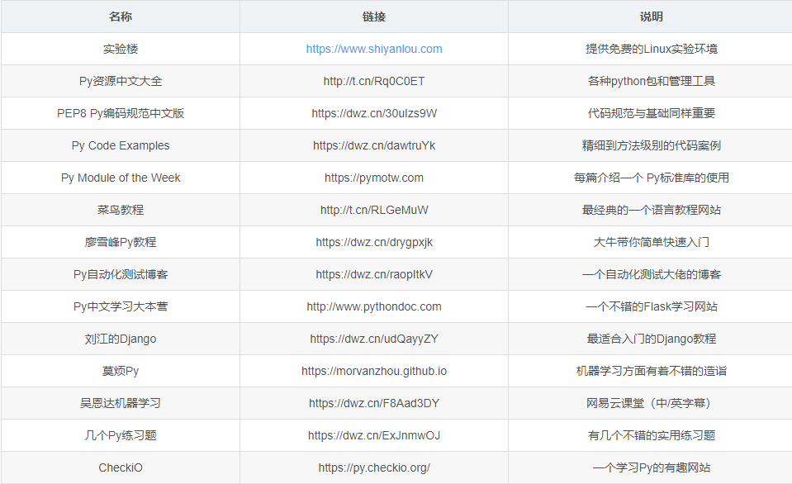Select the Py Code Examples cell

121,145
